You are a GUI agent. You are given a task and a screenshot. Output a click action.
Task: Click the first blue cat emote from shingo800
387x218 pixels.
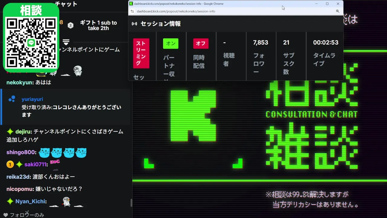[44, 153]
